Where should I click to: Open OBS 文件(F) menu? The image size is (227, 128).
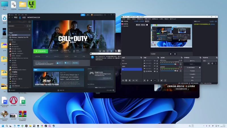point(123,19)
